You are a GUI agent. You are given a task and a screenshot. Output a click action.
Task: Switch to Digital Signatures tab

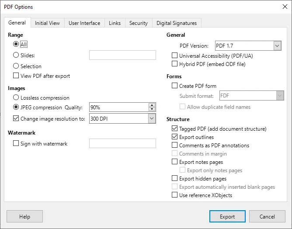(177, 23)
